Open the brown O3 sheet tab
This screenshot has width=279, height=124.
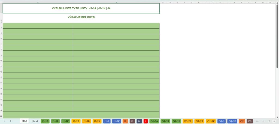coord(250,121)
